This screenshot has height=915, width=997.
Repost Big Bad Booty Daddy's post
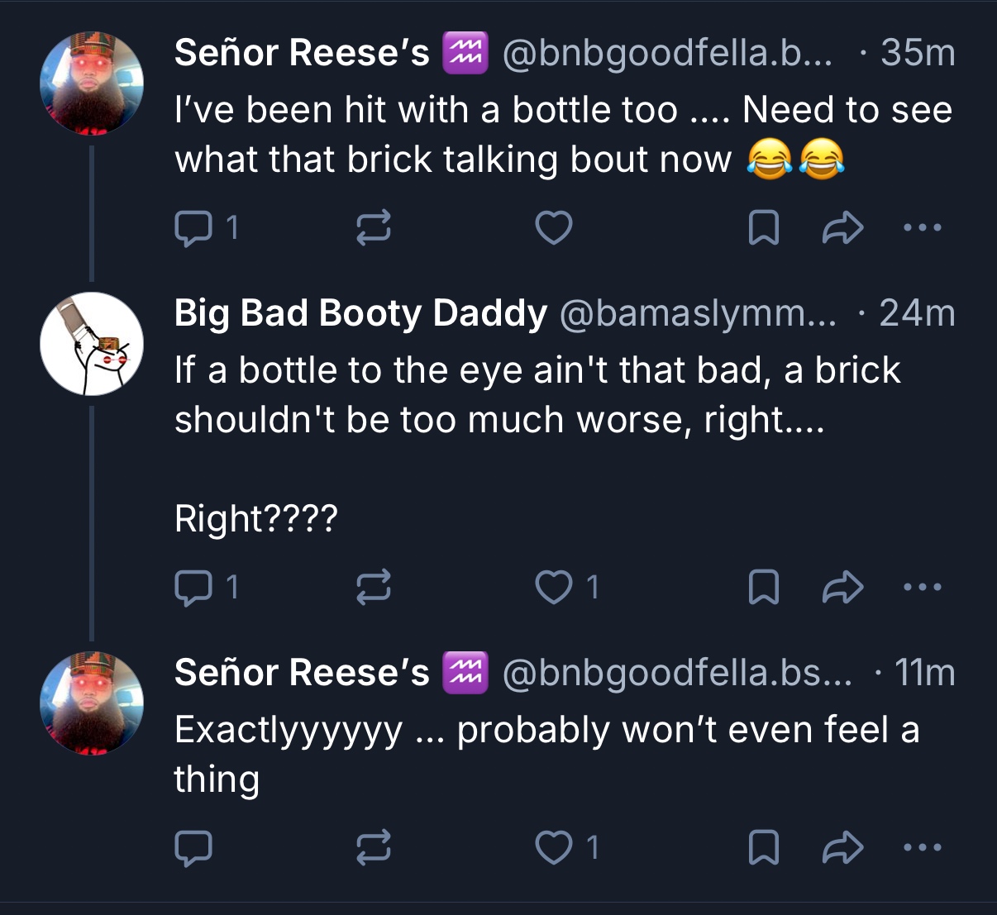(373, 588)
